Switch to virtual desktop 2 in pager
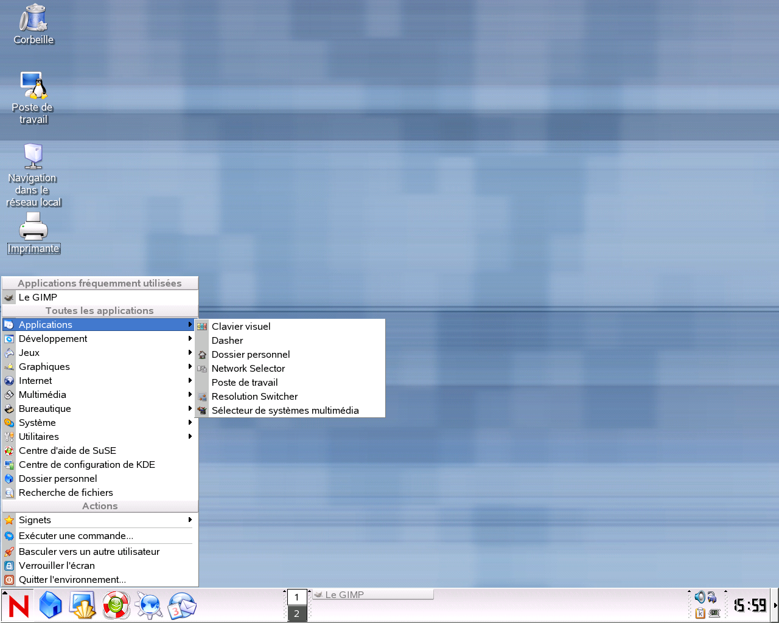779x623 pixels. click(x=297, y=614)
